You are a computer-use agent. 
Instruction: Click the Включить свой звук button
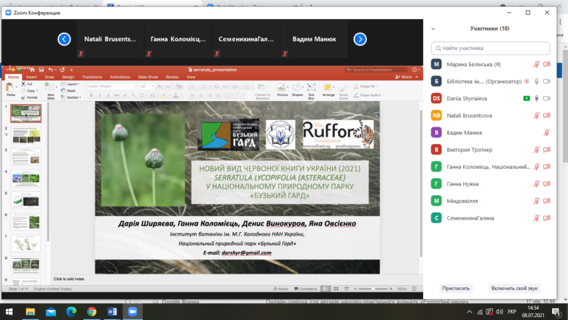pyautogui.click(x=514, y=288)
